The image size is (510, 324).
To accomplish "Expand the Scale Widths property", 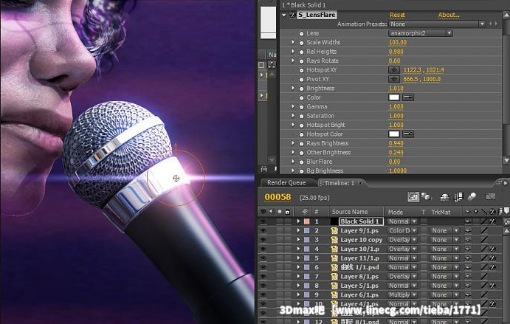I will 293,42.
